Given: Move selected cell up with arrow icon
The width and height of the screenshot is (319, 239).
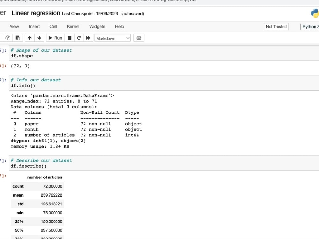Looking at the screenshot, I should (29, 38).
